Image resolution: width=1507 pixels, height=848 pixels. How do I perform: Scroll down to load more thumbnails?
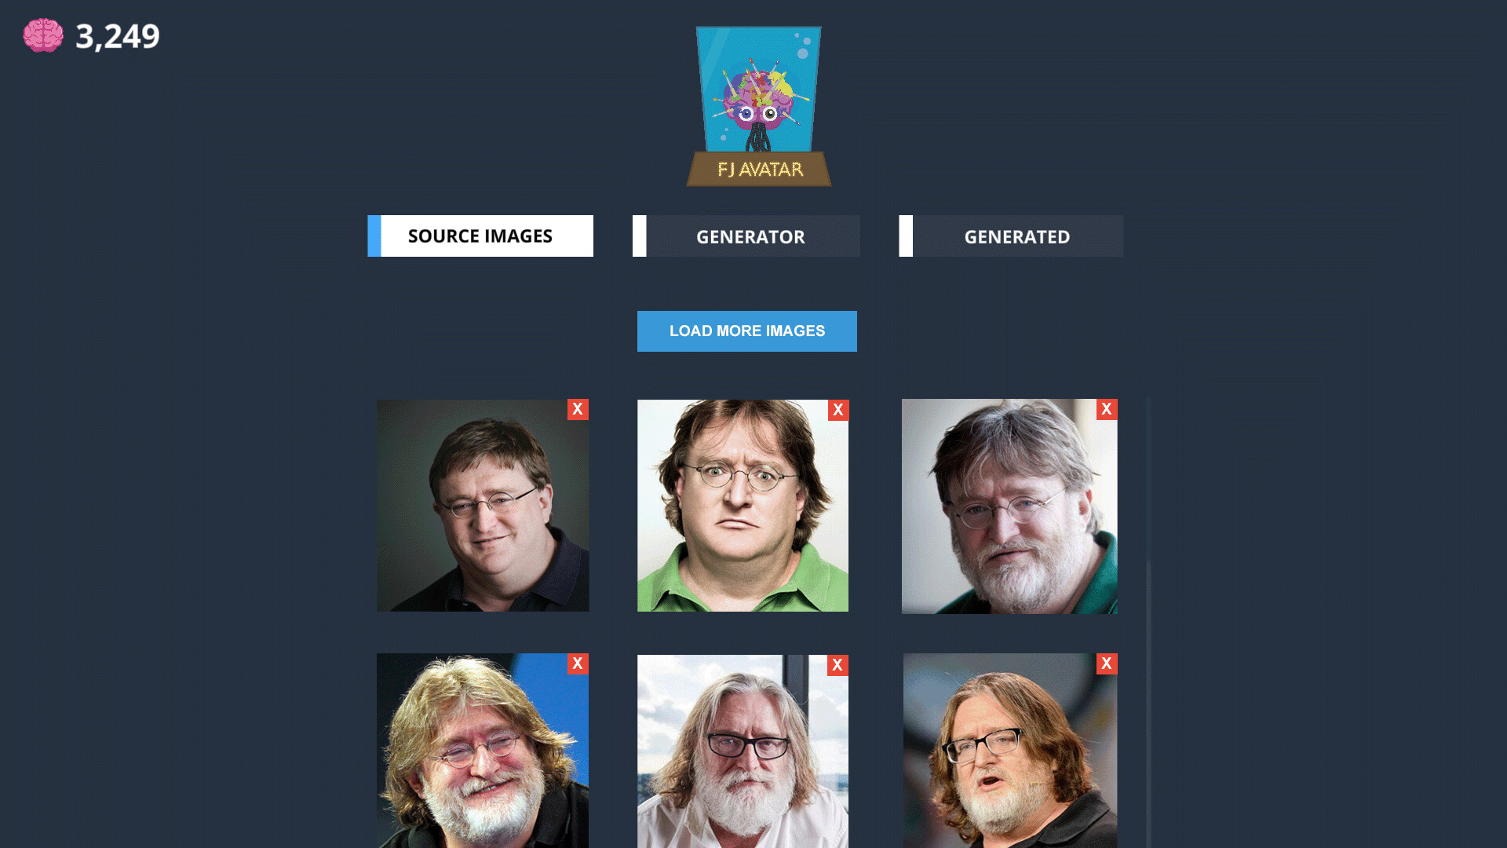(747, 331)
